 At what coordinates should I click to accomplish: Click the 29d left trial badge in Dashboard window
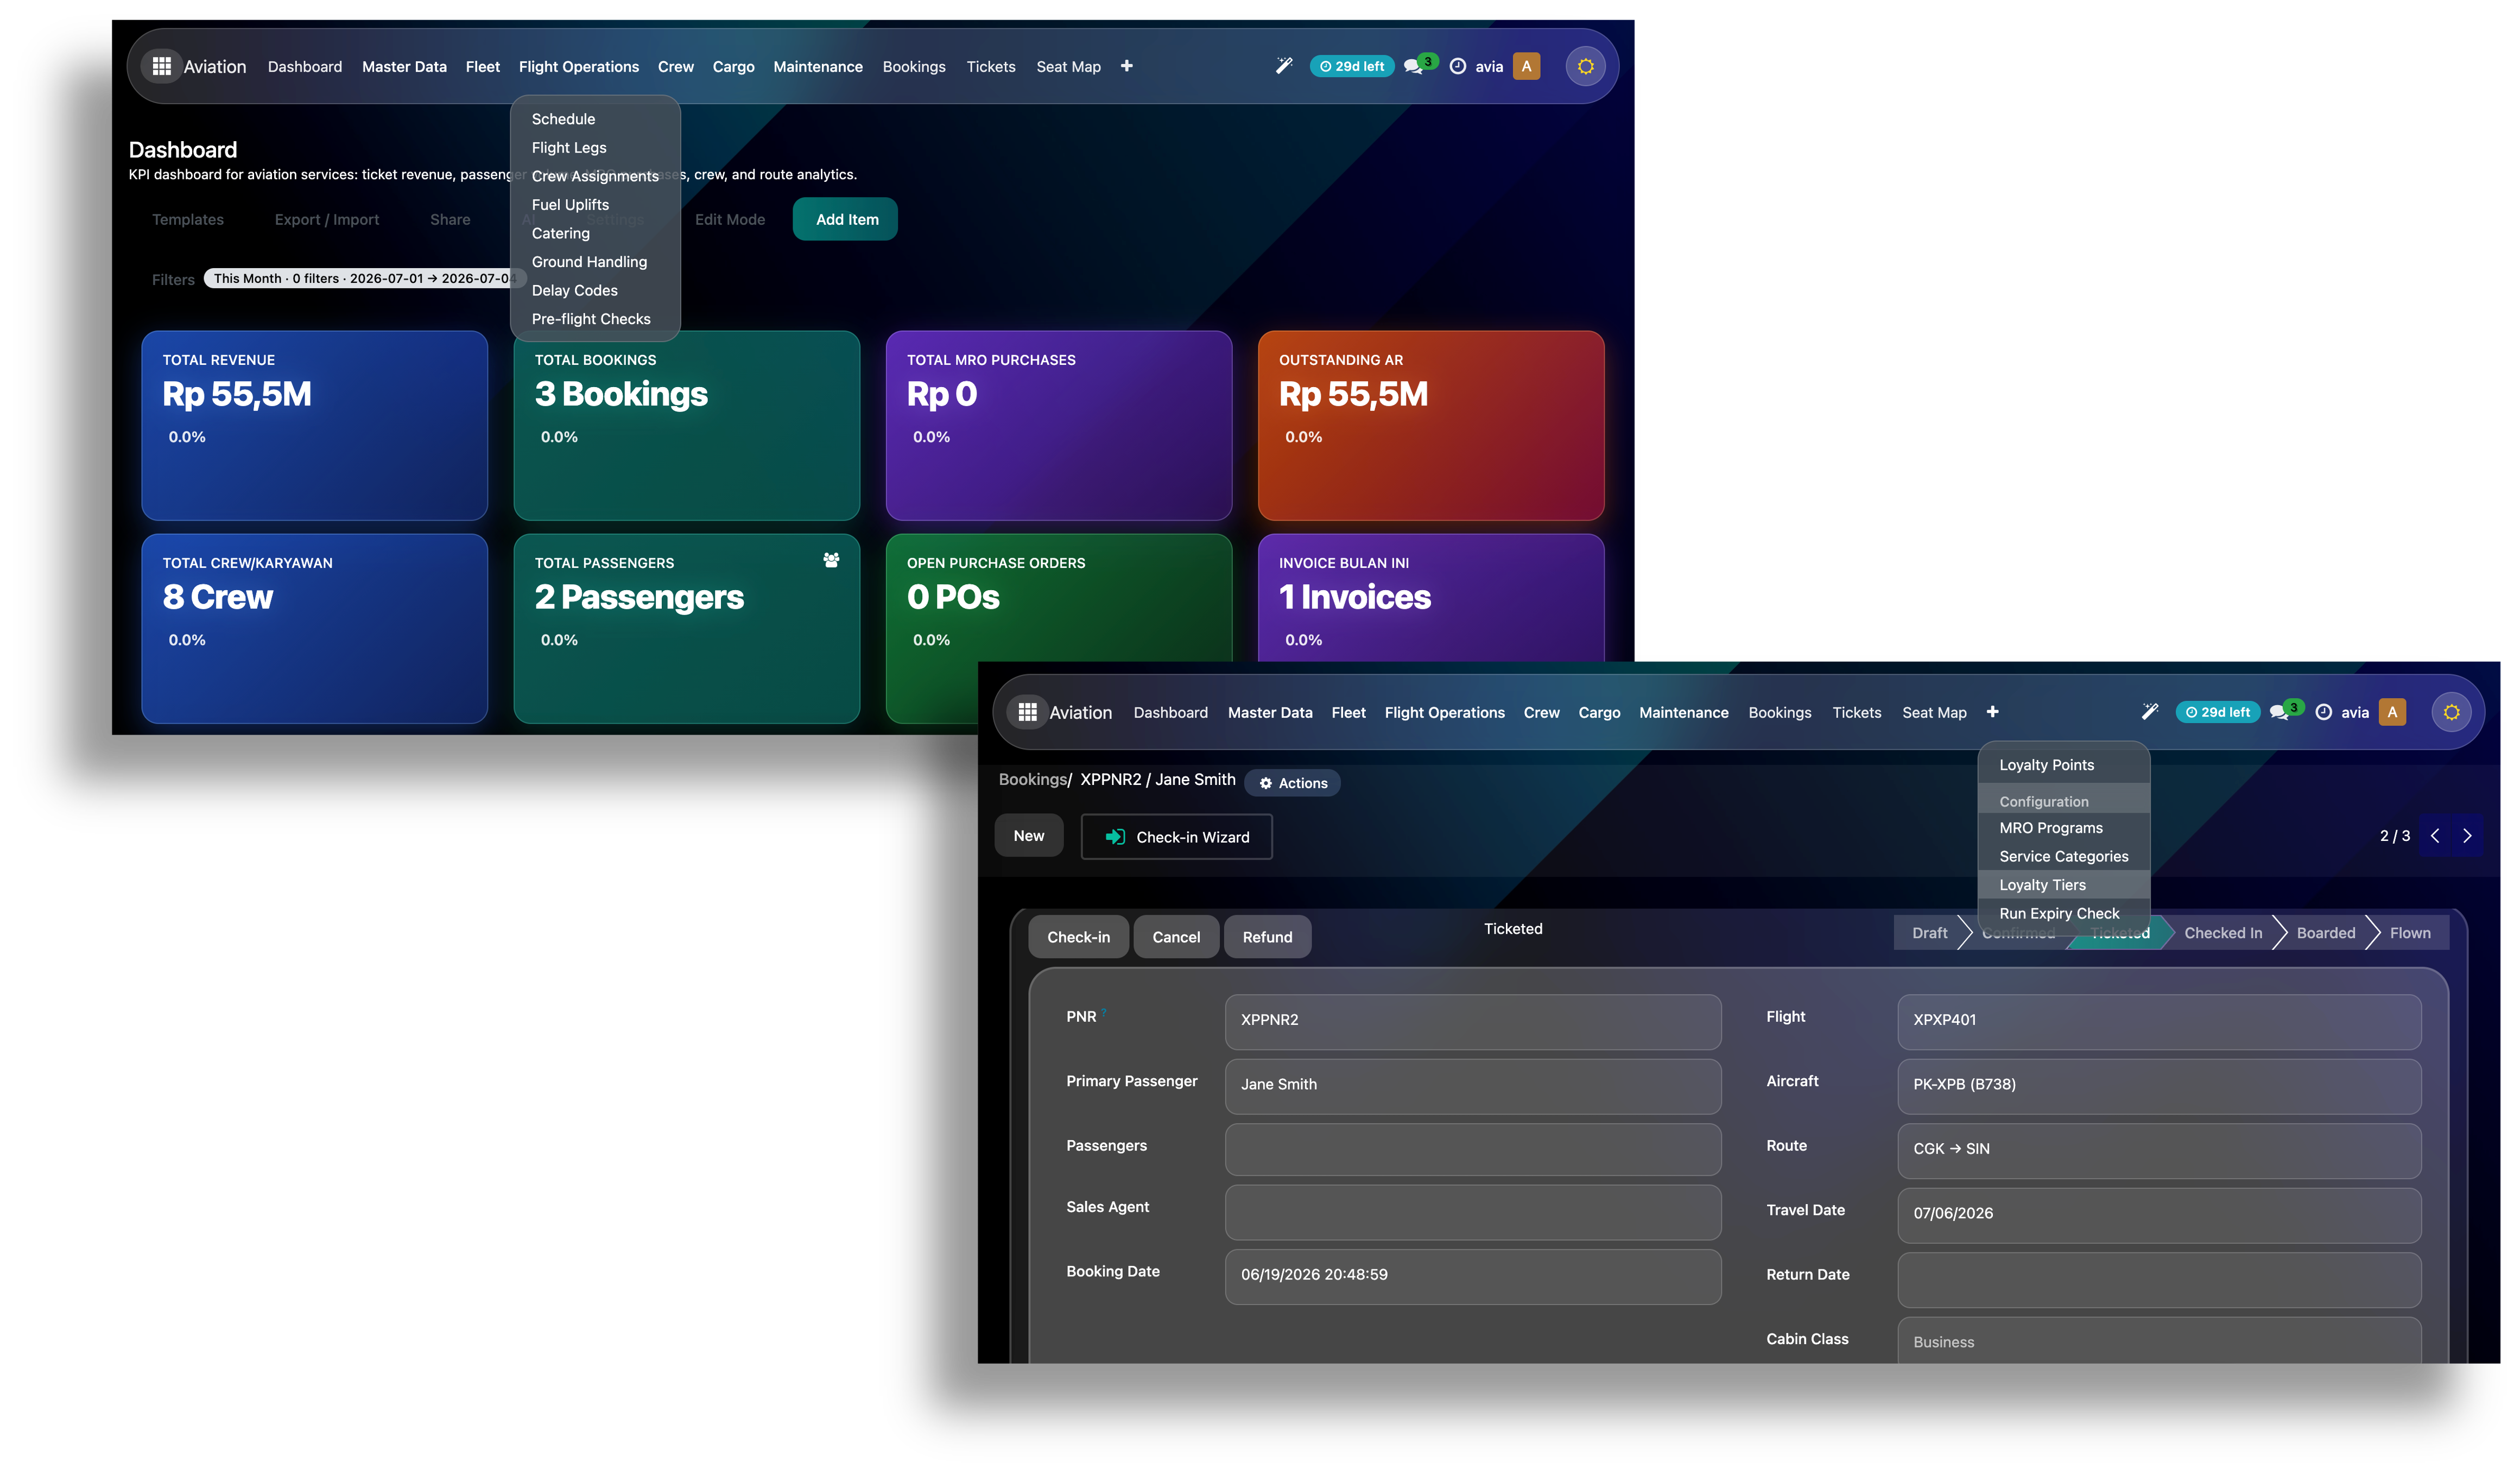1352,67
